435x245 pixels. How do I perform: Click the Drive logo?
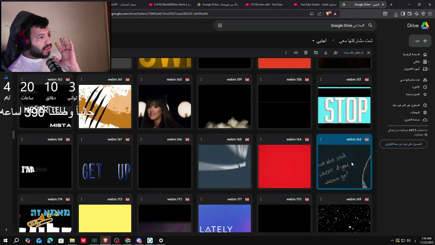[x=418, y=26]
